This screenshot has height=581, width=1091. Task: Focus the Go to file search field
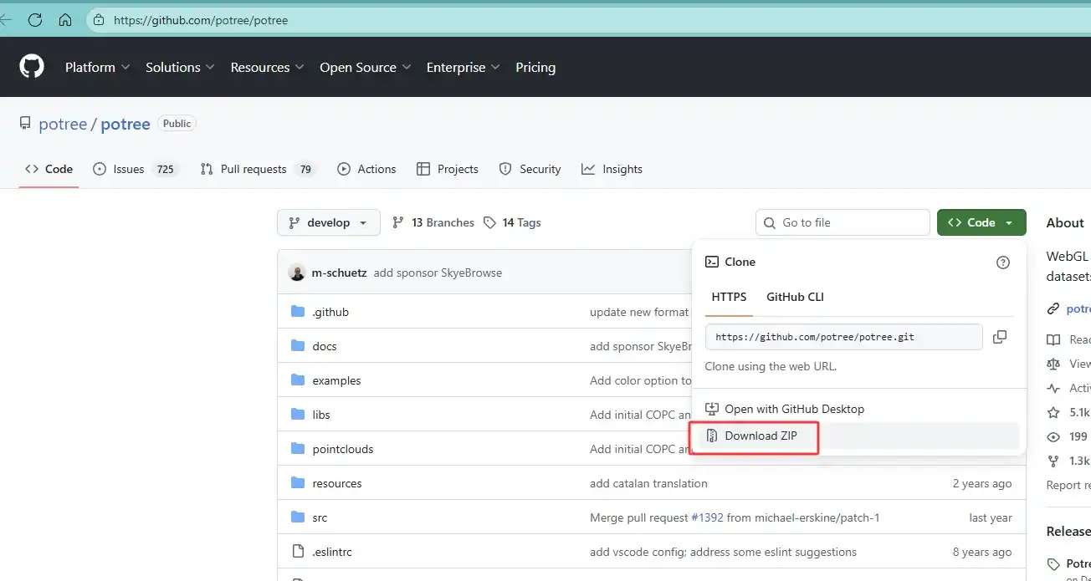click(x=843, y=222)
